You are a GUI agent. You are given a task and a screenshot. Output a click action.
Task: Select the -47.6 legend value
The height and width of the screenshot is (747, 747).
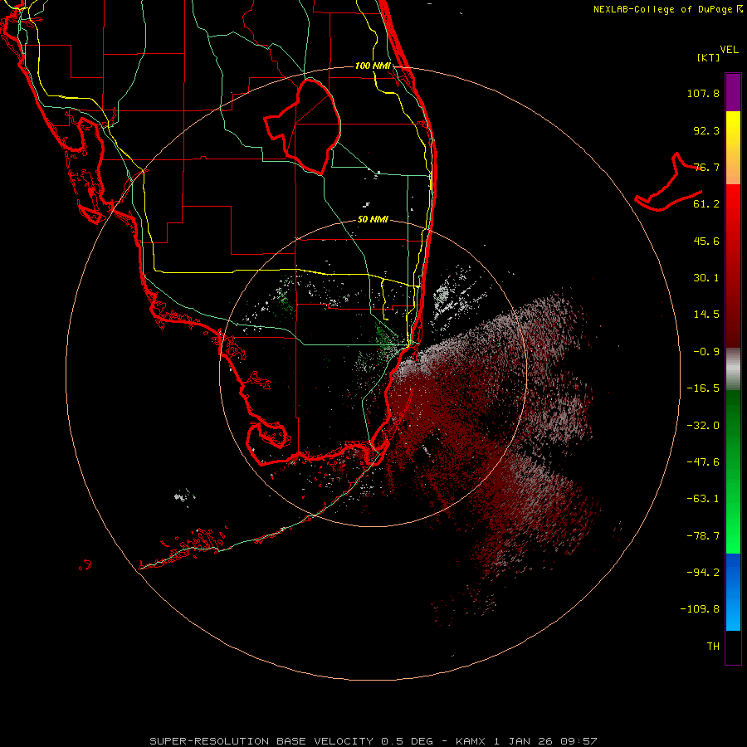coord(703,462)
